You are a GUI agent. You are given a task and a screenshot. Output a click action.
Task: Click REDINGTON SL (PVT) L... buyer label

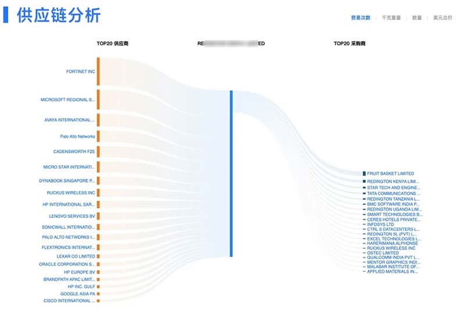[x=392, y=234]
